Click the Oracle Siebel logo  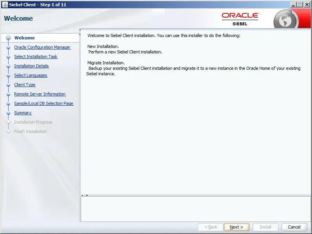coord(240,19)
